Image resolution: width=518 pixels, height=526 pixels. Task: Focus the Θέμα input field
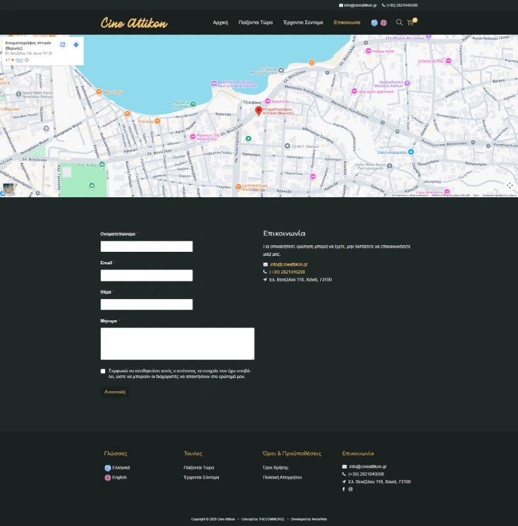click(147, 304)
